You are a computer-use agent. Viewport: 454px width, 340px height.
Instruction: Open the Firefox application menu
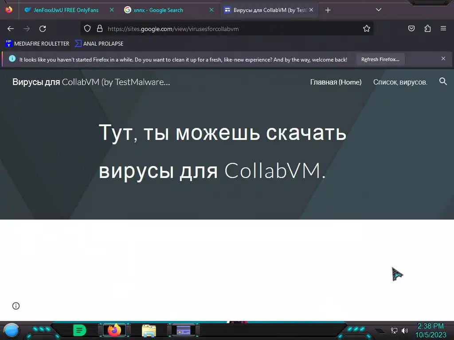443,28
